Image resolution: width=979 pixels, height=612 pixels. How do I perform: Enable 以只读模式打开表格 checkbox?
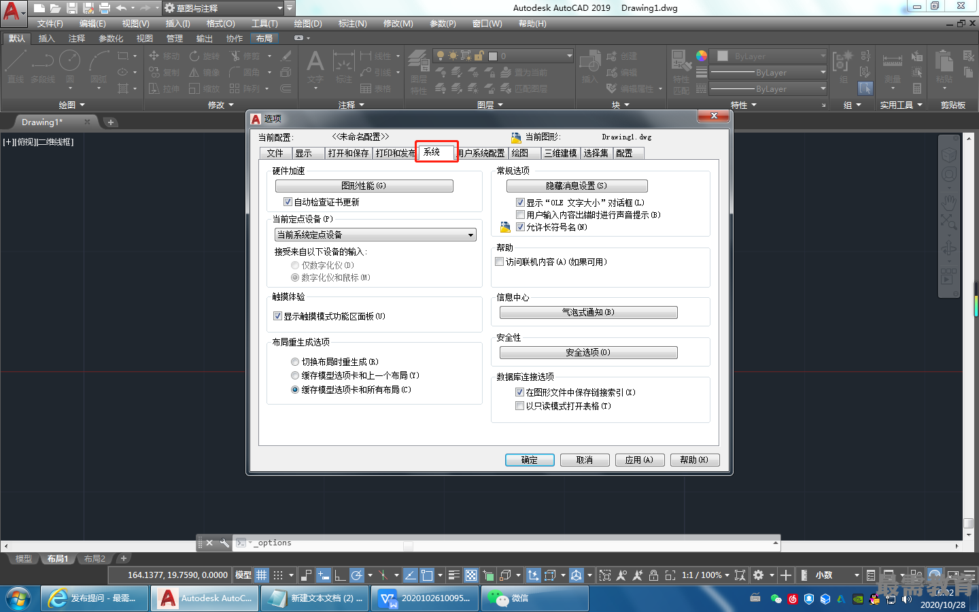519,406
